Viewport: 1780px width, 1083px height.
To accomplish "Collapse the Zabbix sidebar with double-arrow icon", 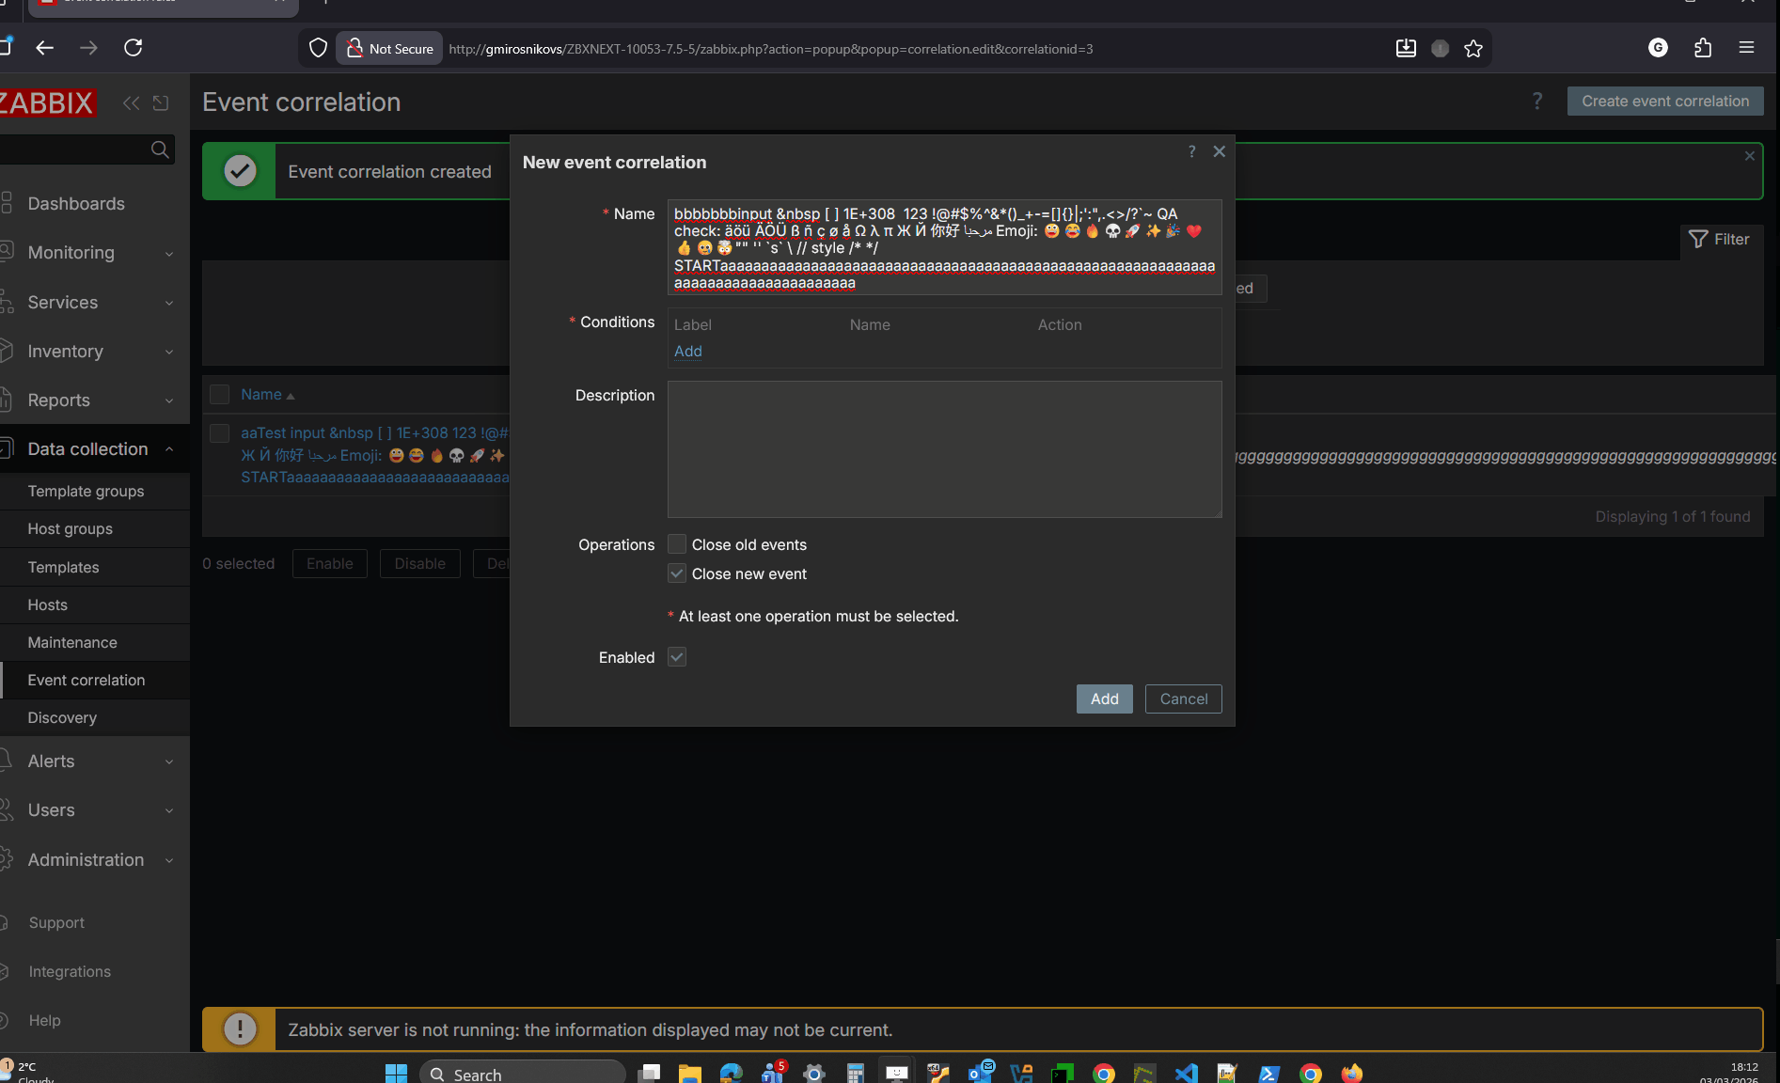I will (131, 103).
